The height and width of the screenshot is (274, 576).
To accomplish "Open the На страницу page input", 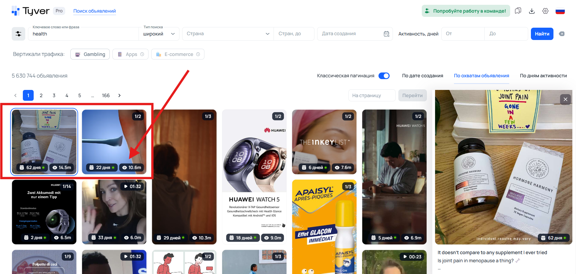I will [372, 95].
